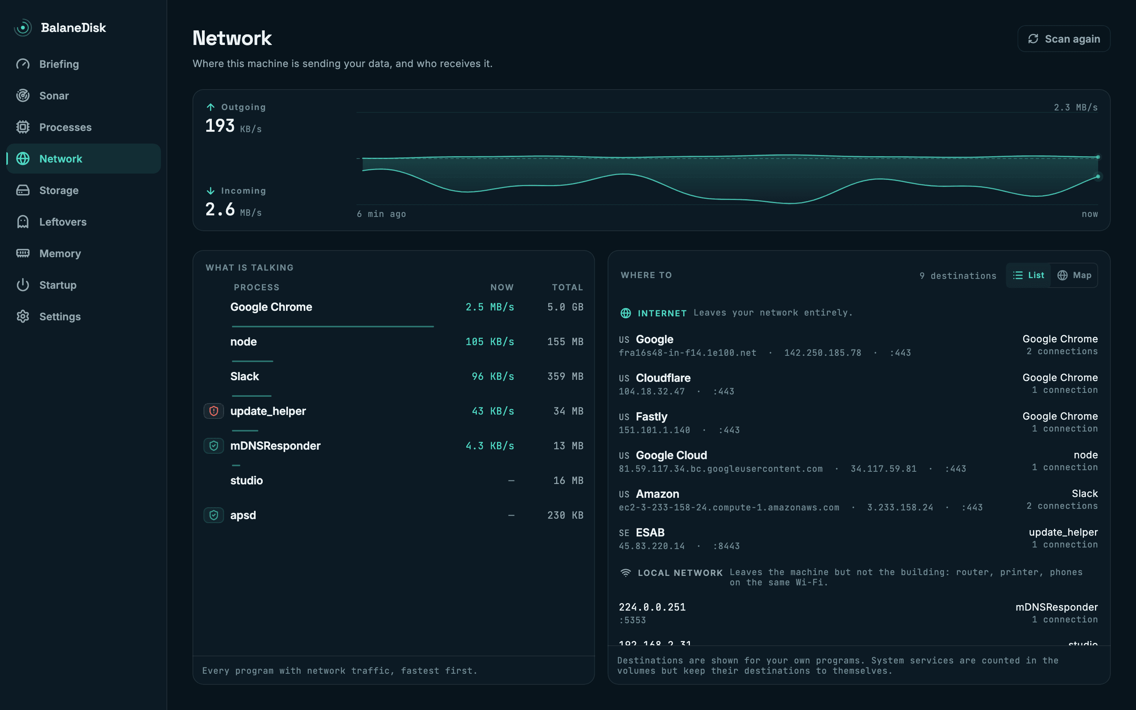Click node's traffic bar
Image resolution: width=1136 pixels, height=710 pixels.
(x=252, y=361)
